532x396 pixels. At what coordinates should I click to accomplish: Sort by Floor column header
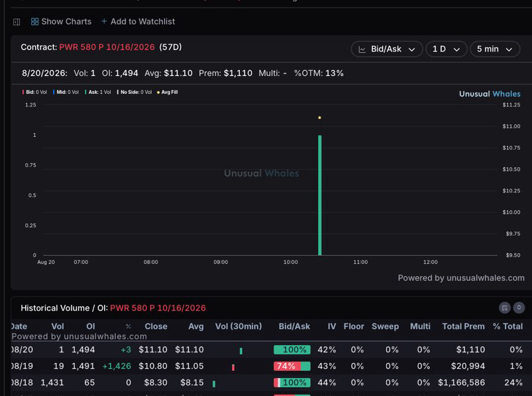[354, 327]
